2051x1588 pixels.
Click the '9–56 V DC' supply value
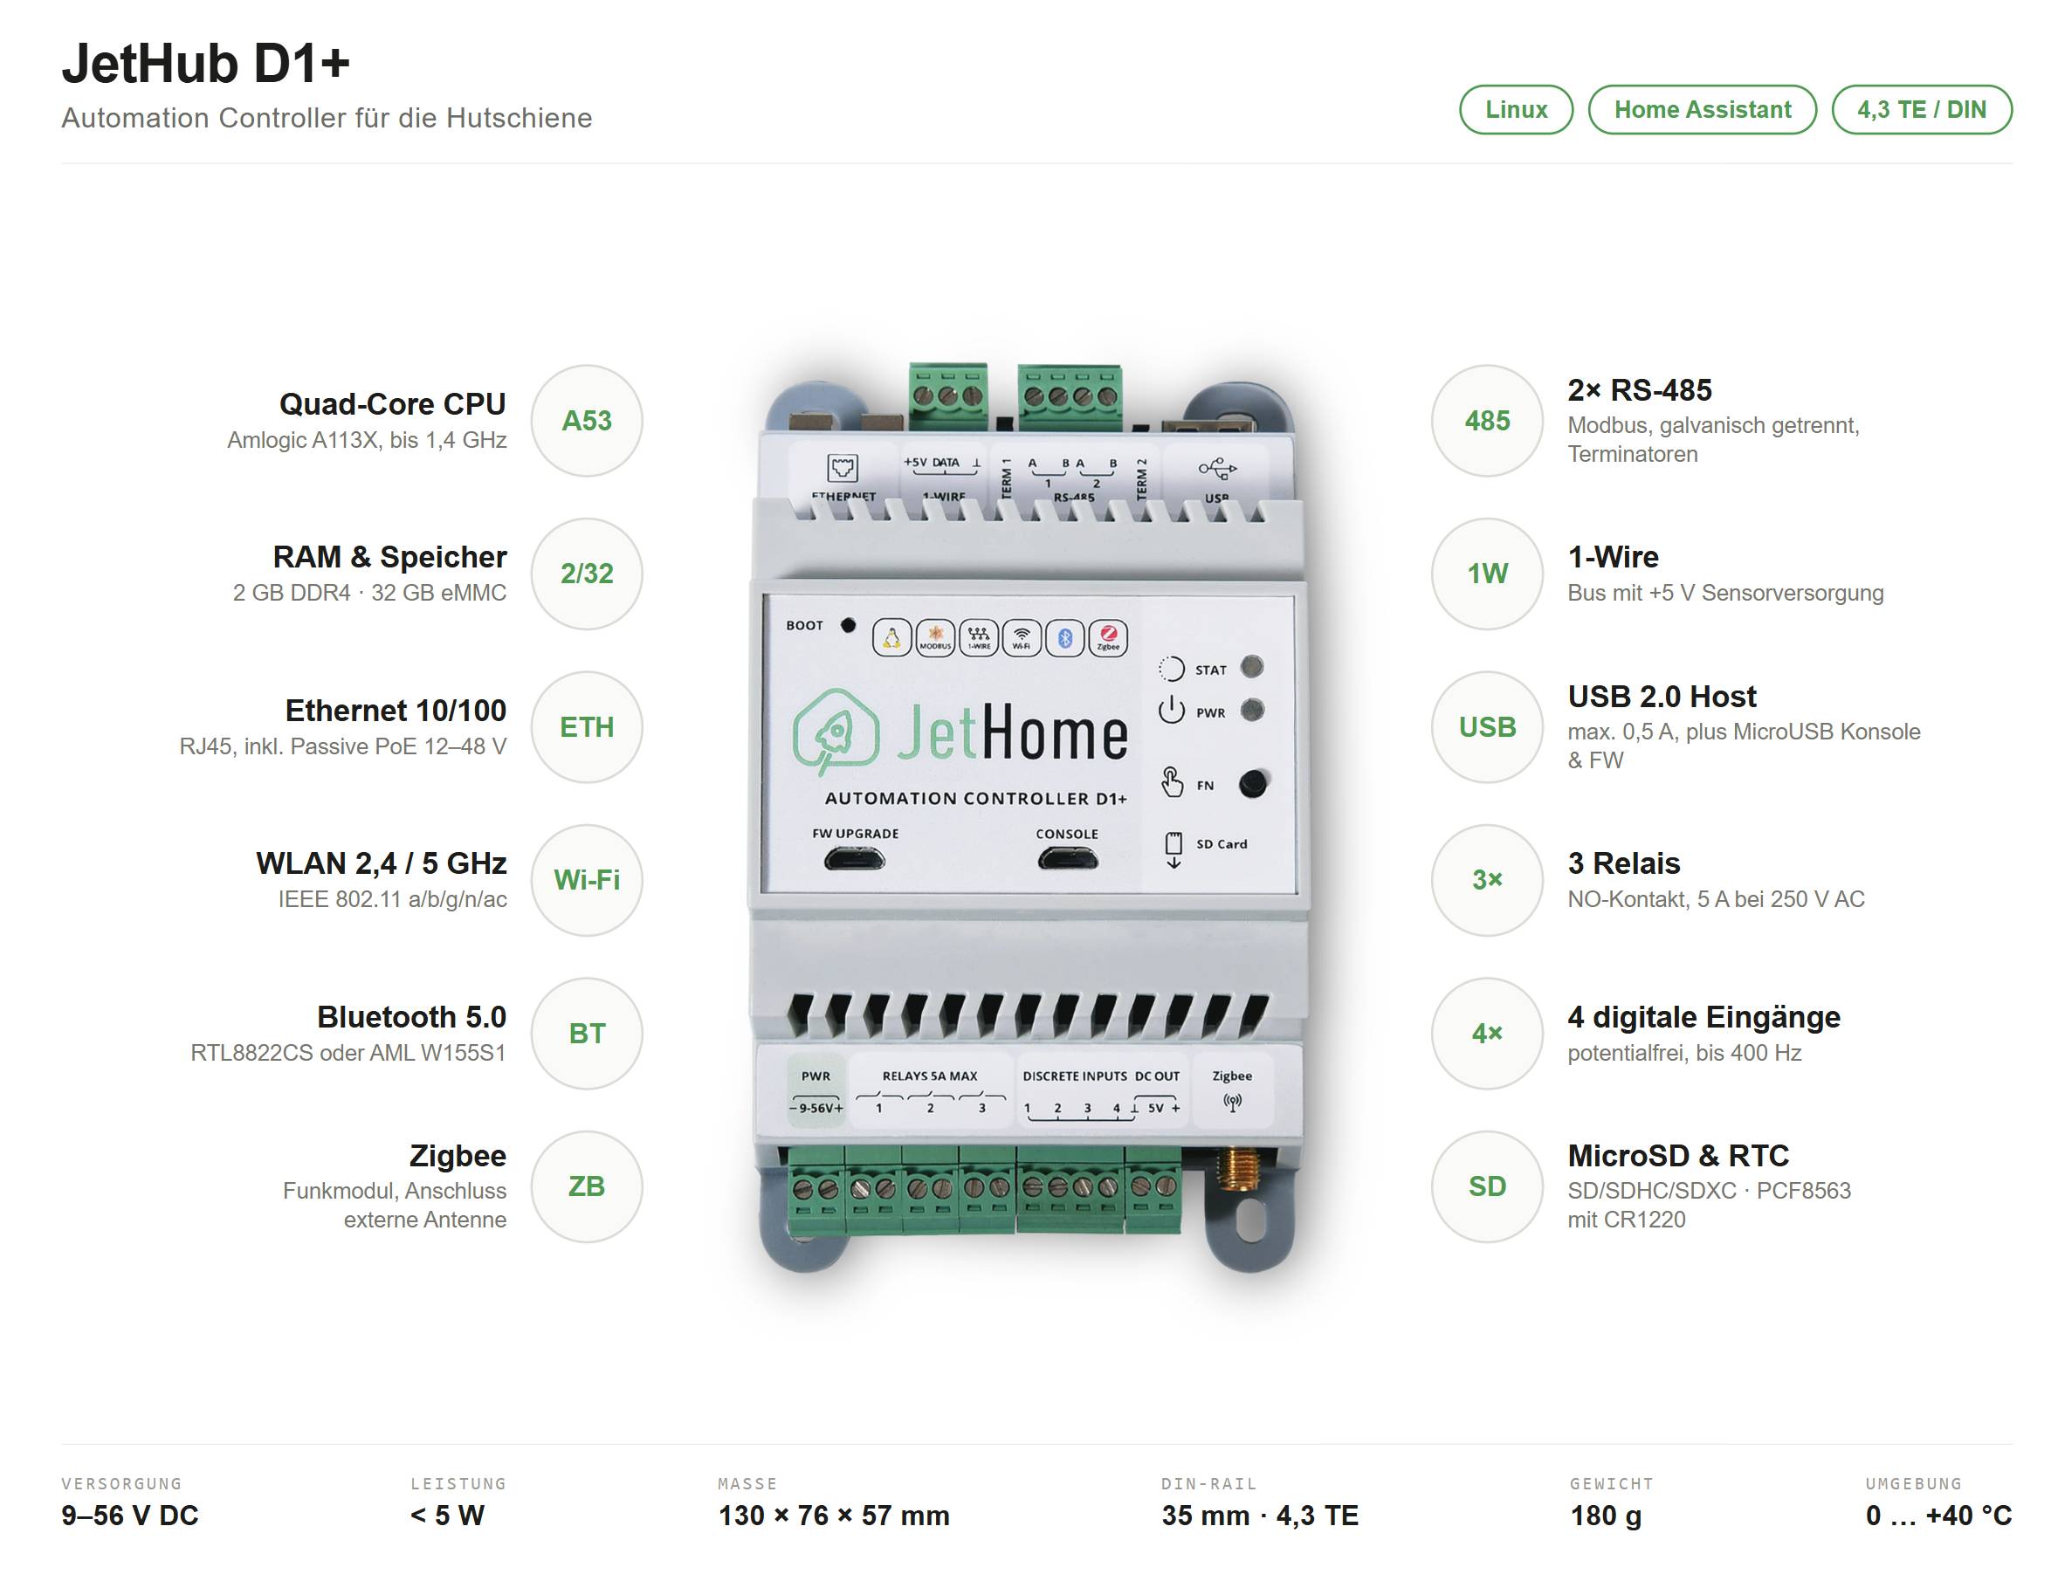click(x=129, y=1515)
